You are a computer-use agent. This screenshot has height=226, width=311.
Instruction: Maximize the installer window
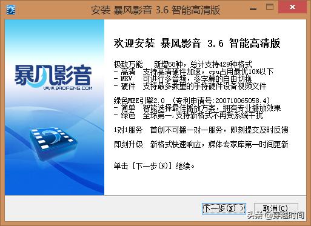click(270, 7)
